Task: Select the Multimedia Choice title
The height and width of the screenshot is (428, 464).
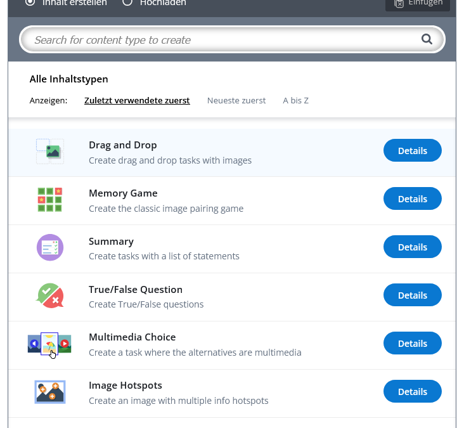Action: (132, 337)
